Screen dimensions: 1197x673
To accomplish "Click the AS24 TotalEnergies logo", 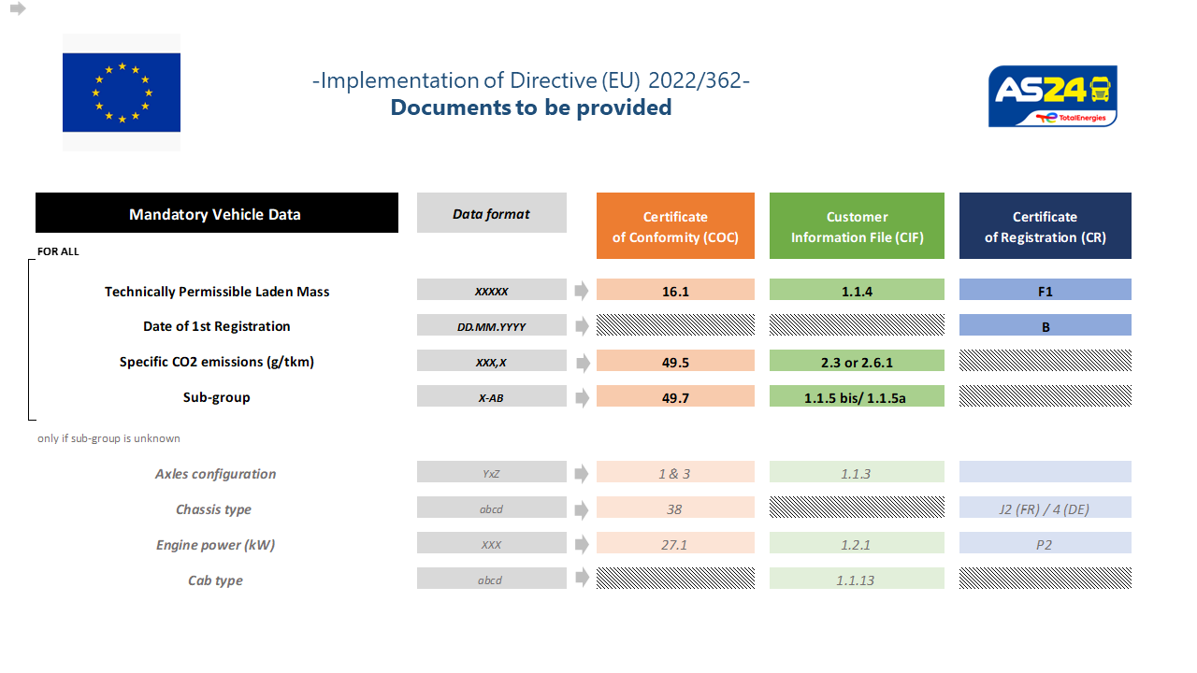I will pyautogui.click(x=1052, y=96).
